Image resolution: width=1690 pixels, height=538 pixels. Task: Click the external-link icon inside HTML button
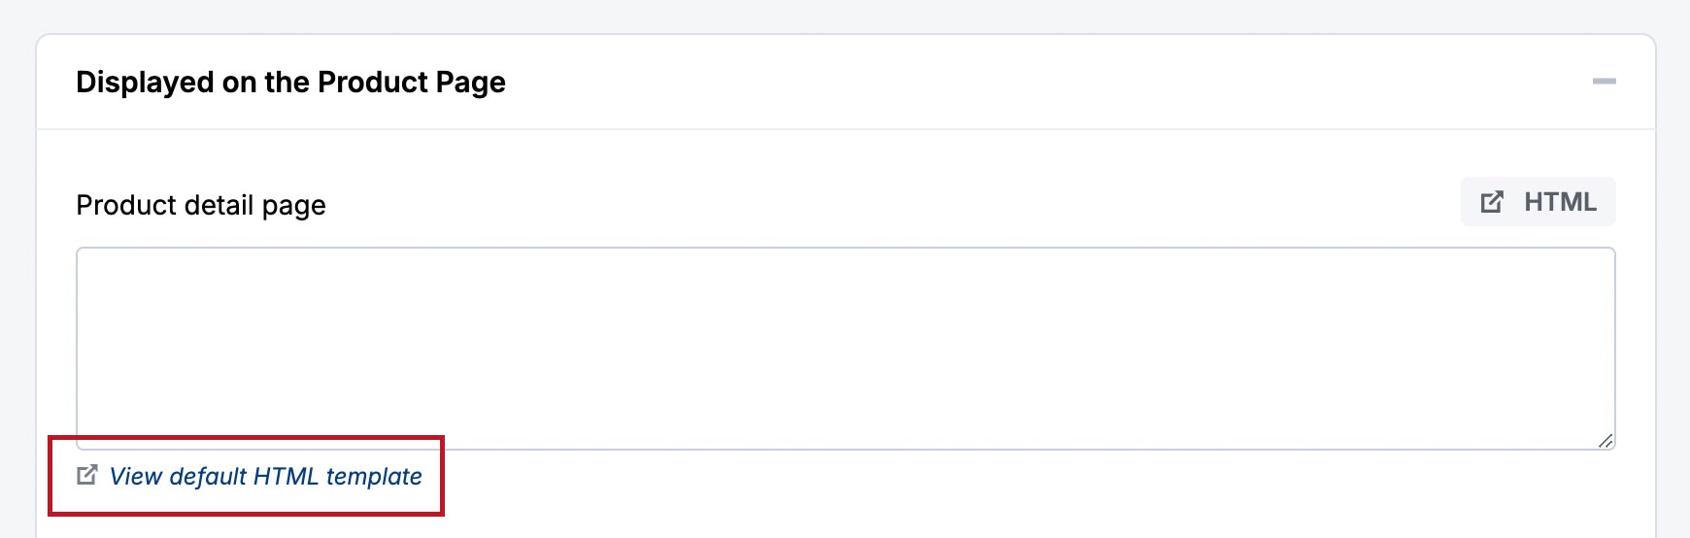pyautogui.click(x=1492, y=202)
